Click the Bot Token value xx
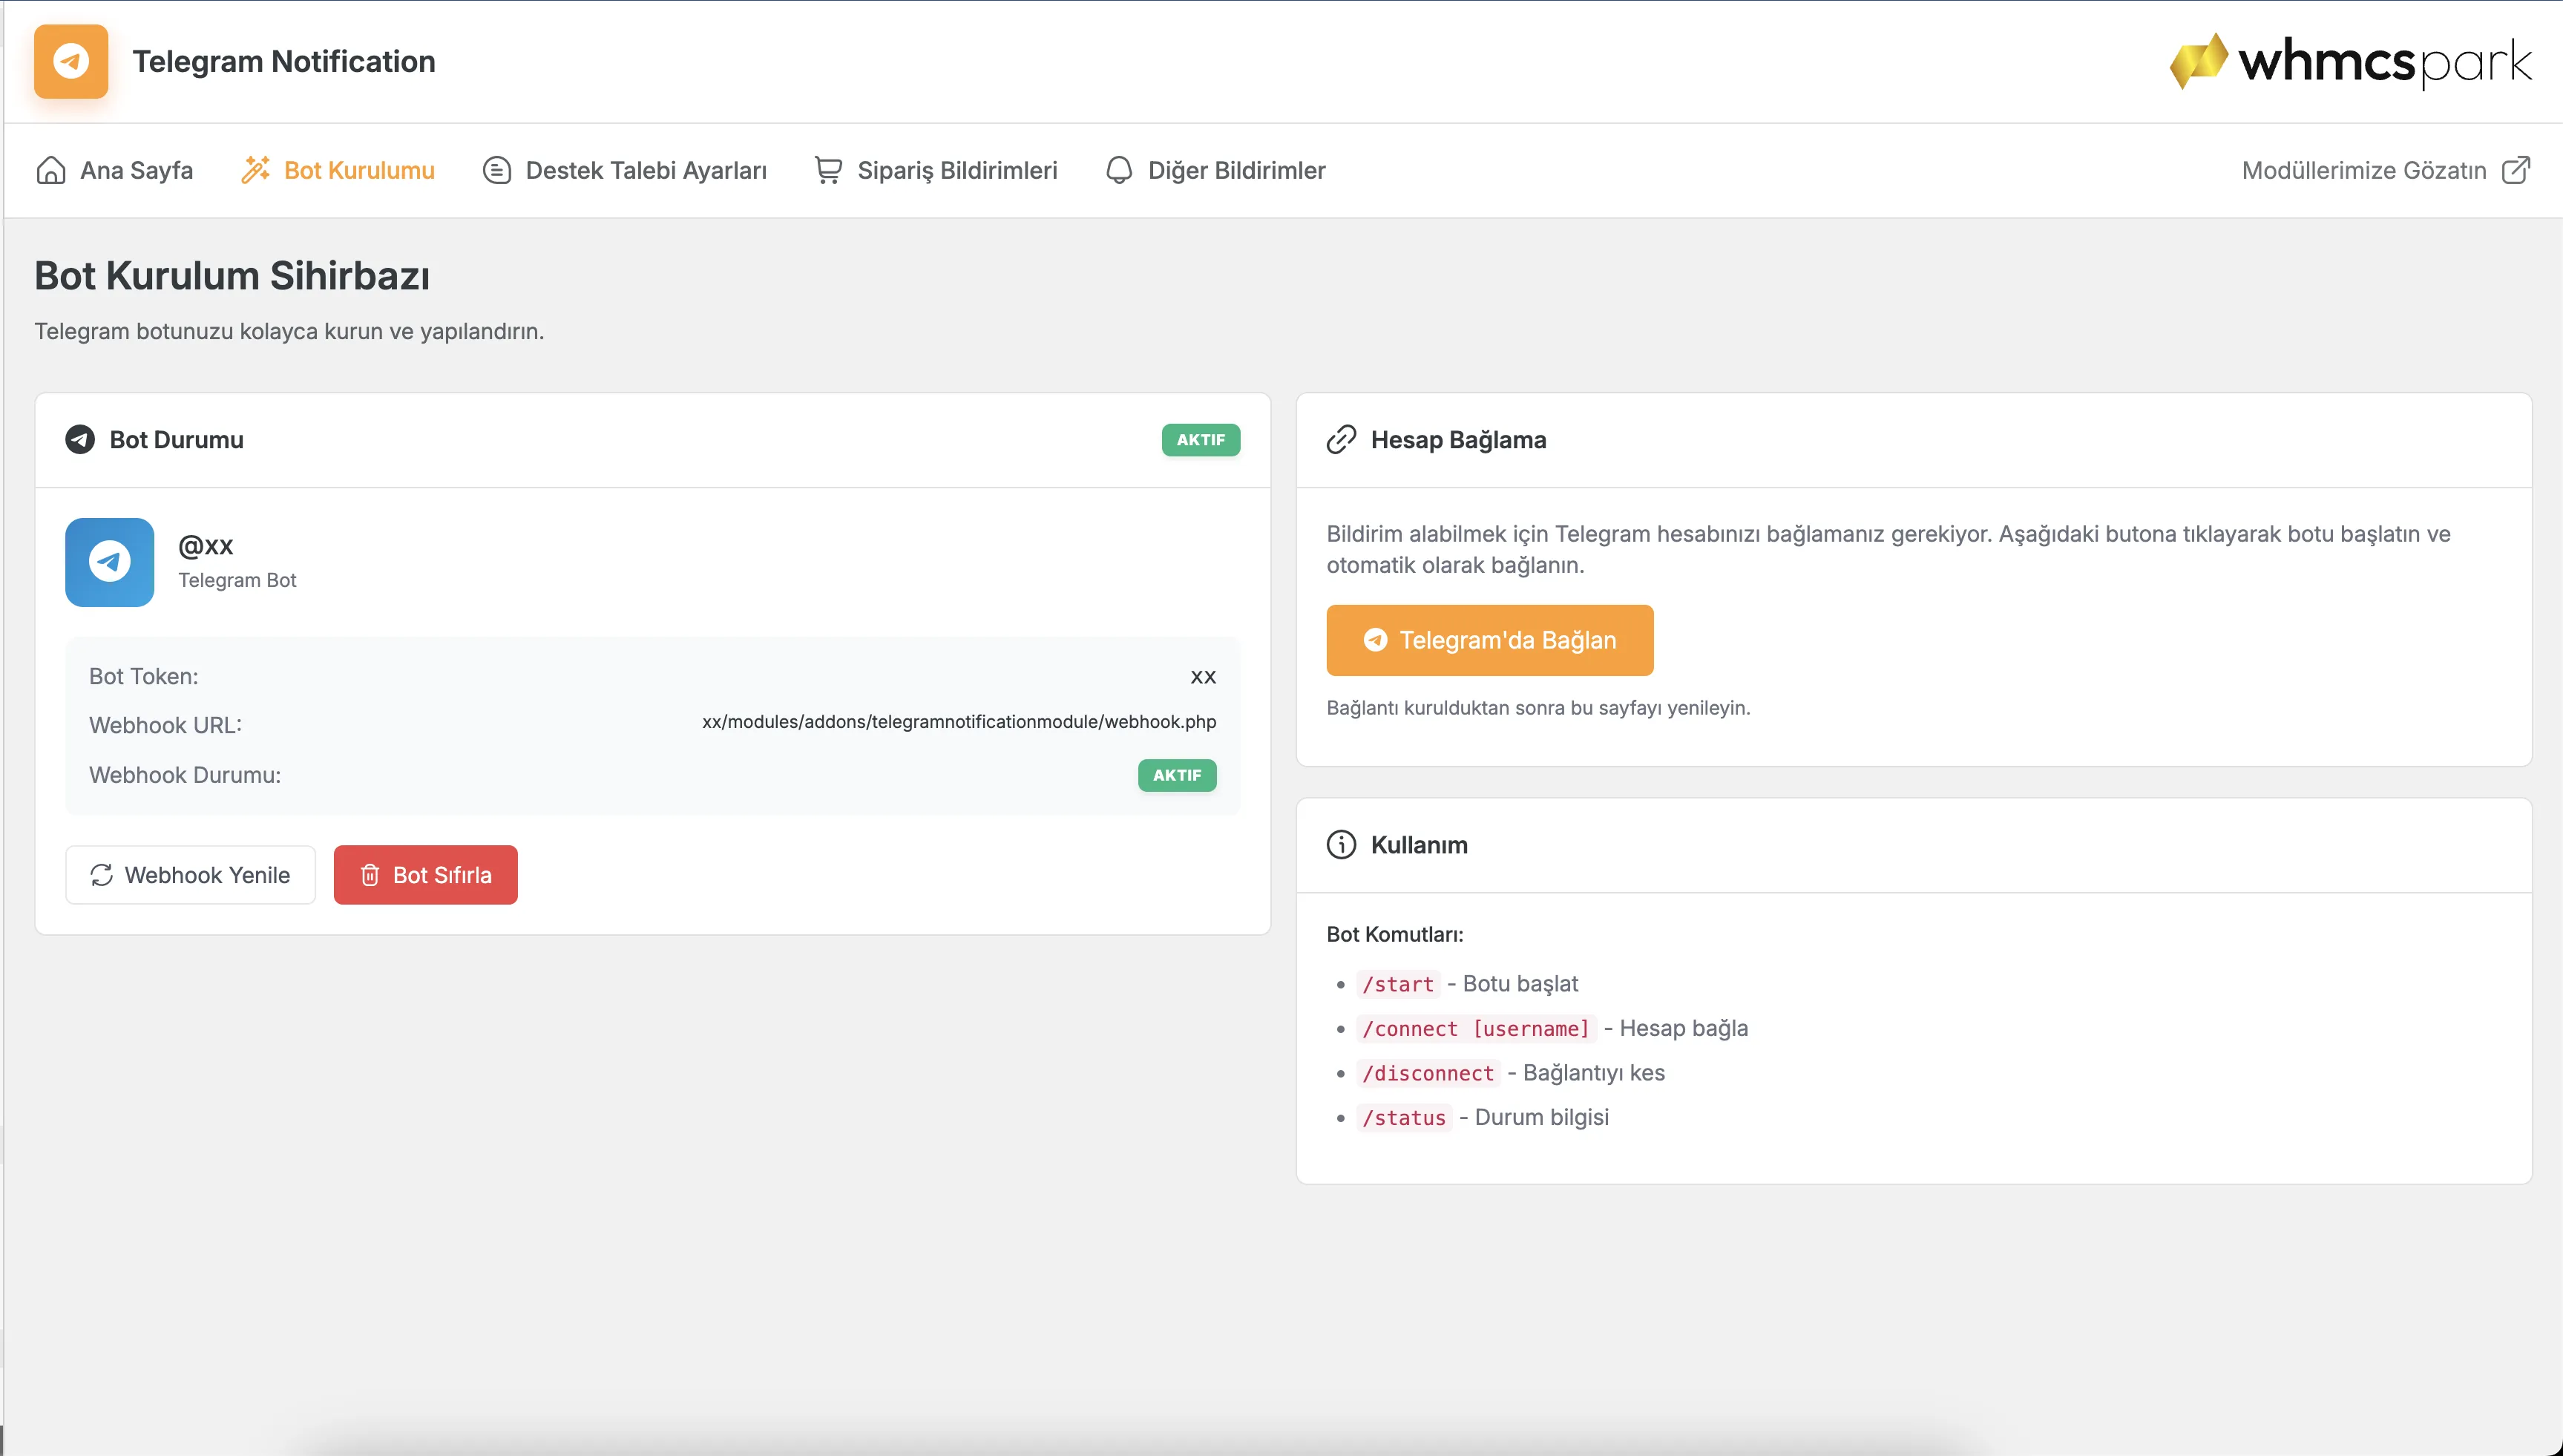Viewport: 2563px width, 1456px height. (1203, 677)
